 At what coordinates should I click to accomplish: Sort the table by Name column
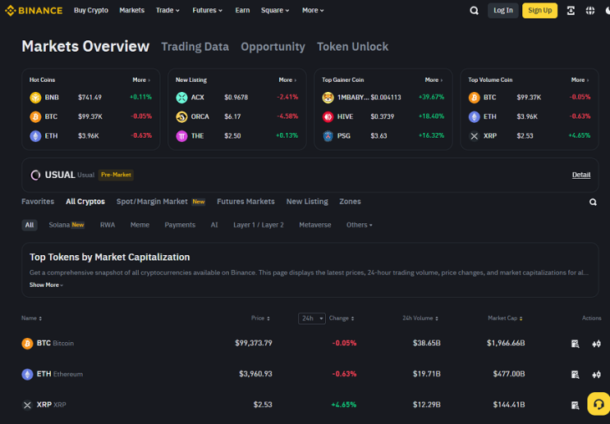pyautogui.click(x=31, y=318)
